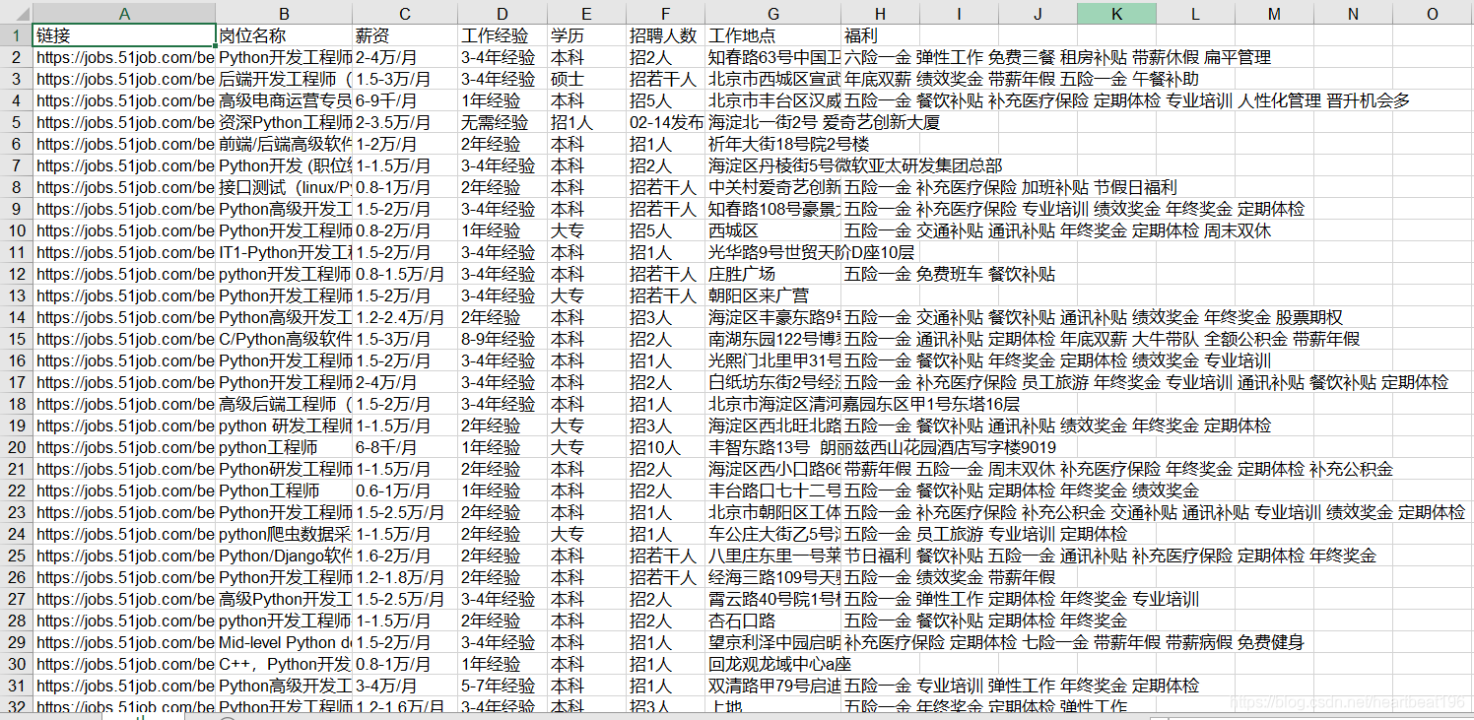Select cell 02-14发布 in row 5
This screenshot has height=720, width=1474.
click(665, 122)
